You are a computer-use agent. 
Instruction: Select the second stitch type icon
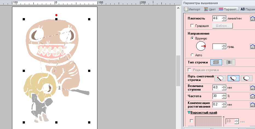[x=229, y=62]
